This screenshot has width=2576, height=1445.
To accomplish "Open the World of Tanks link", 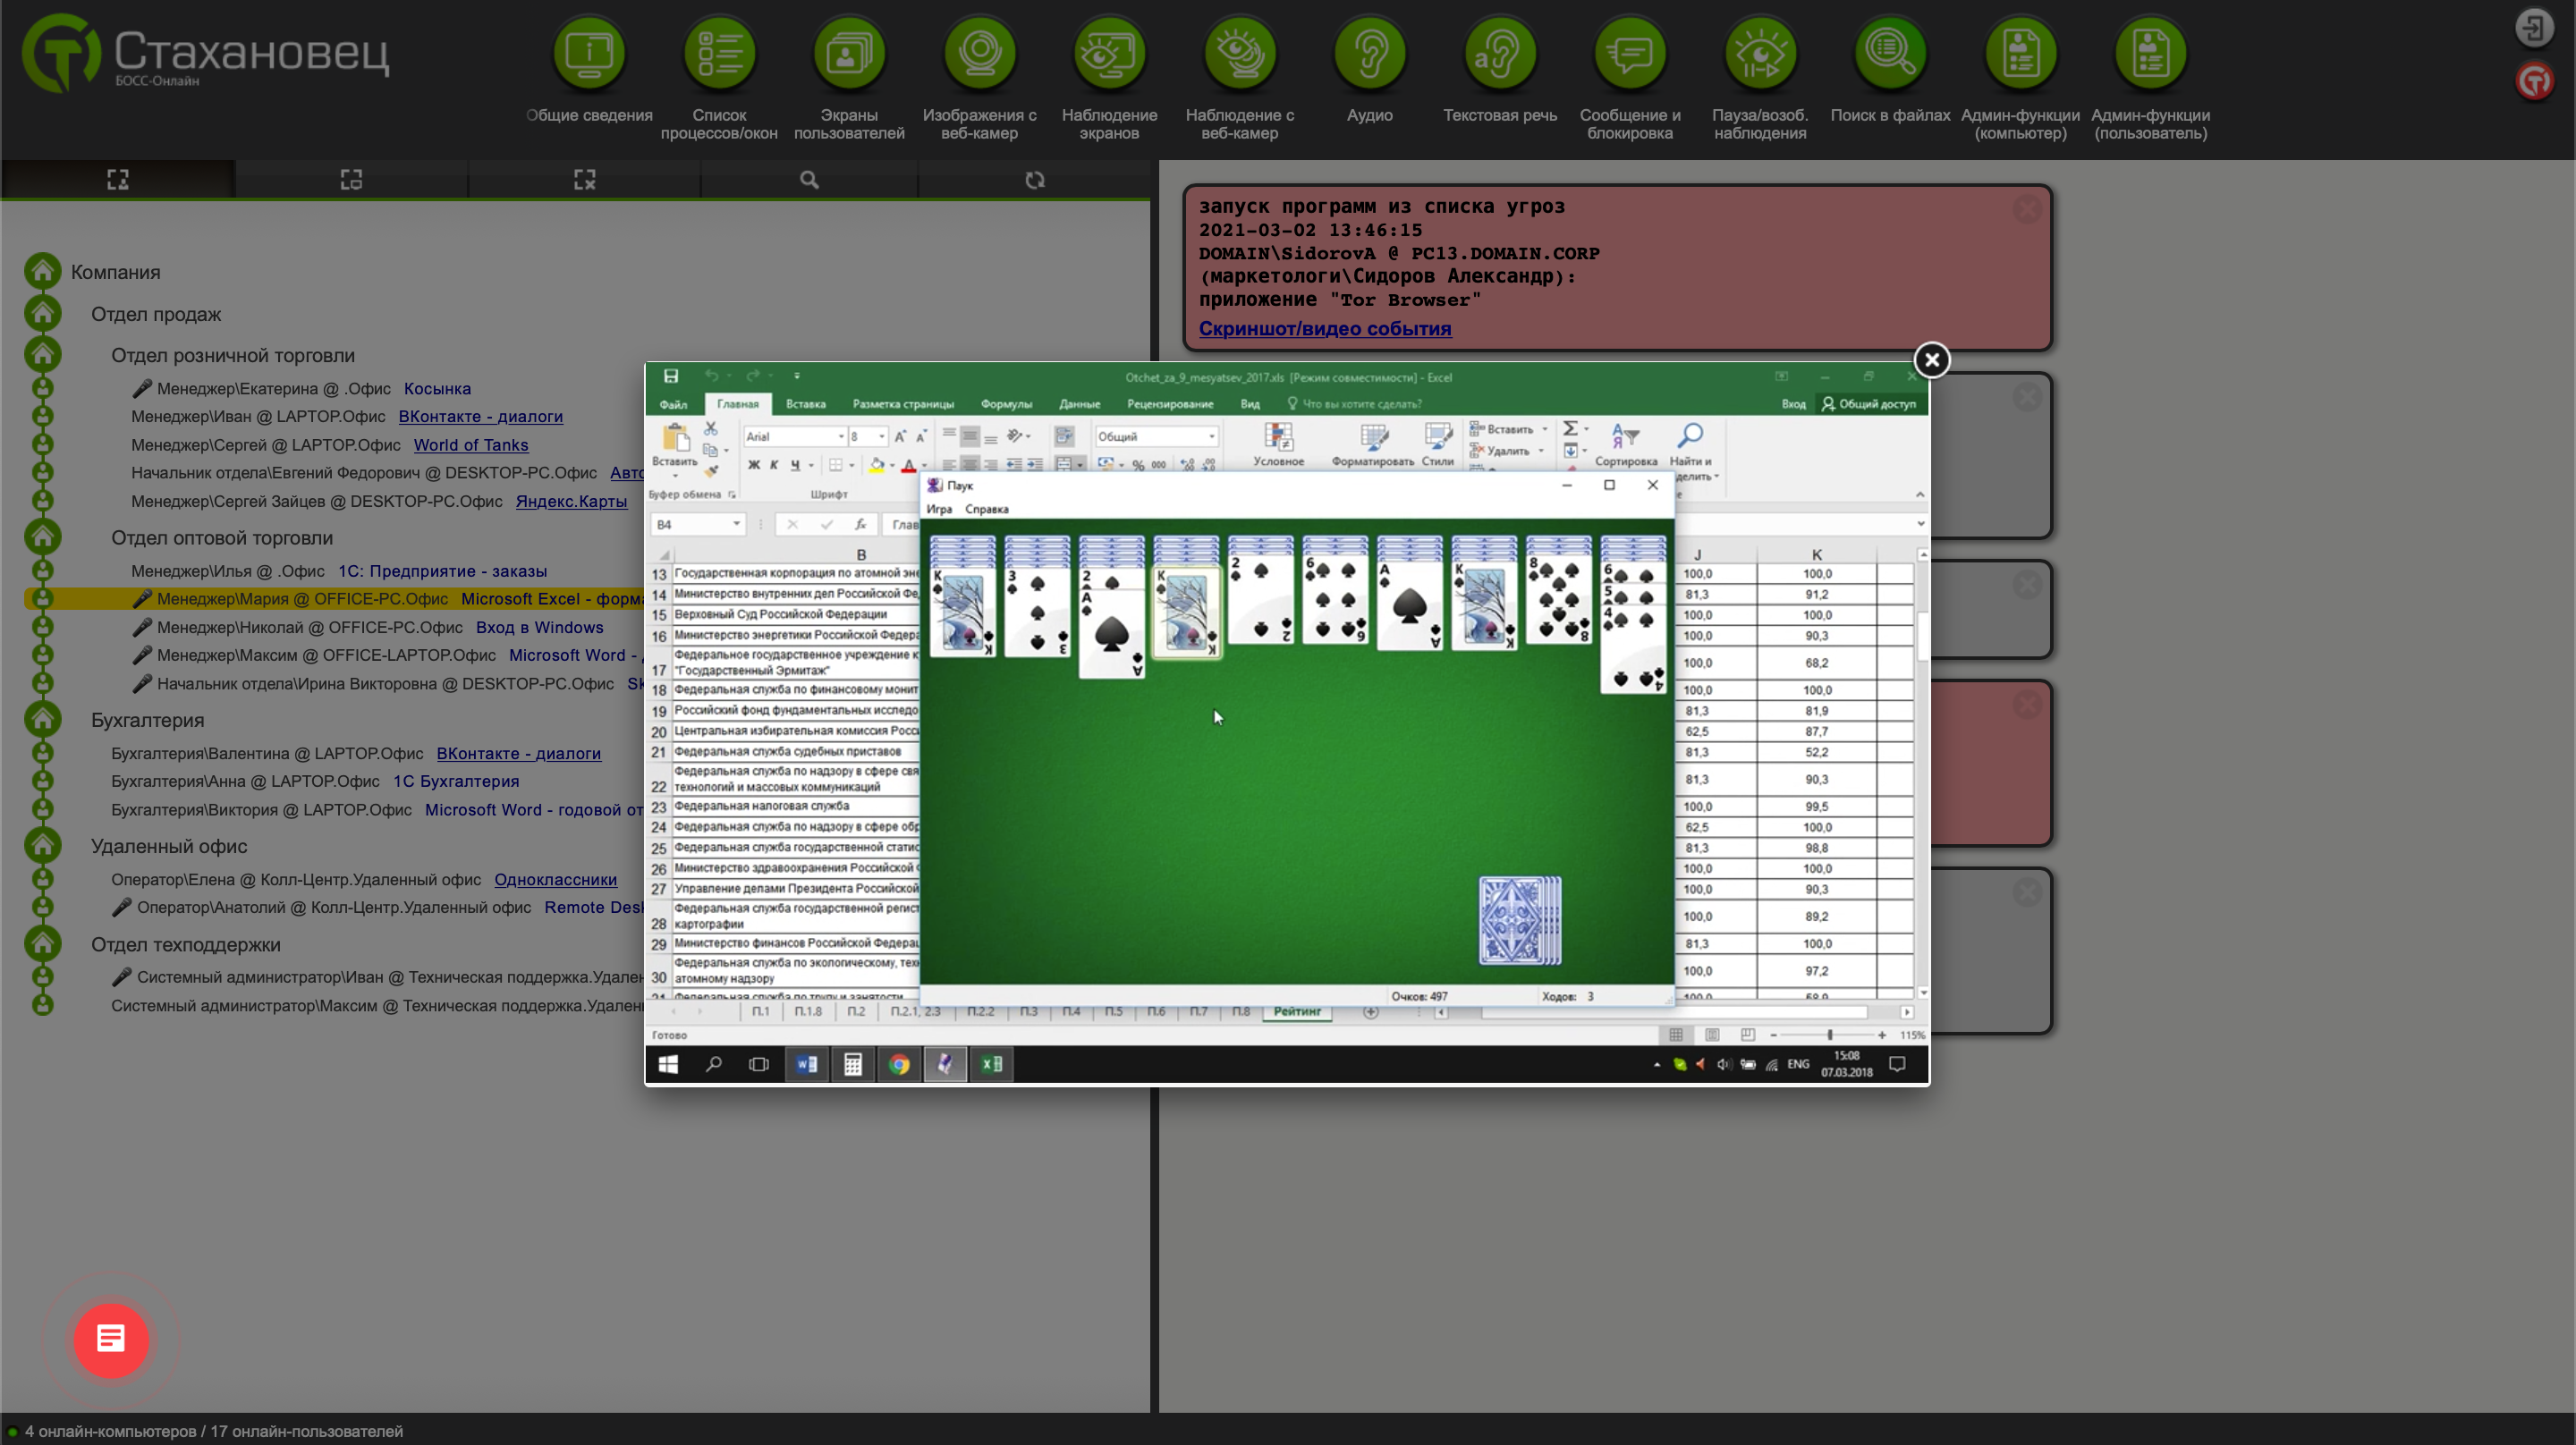I will pos(470,445).
